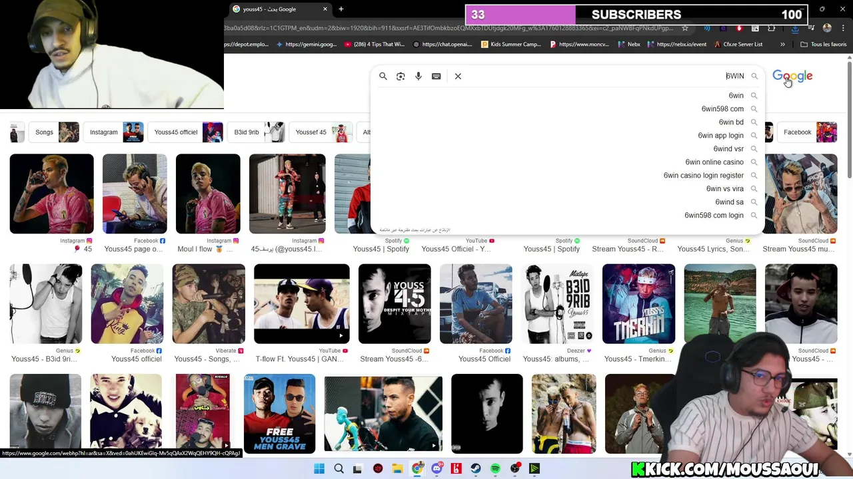This screenshot has height=479, width=853.
Task: Filter images by the Youss45 officiel chip
Action: (x=186, y=132)
